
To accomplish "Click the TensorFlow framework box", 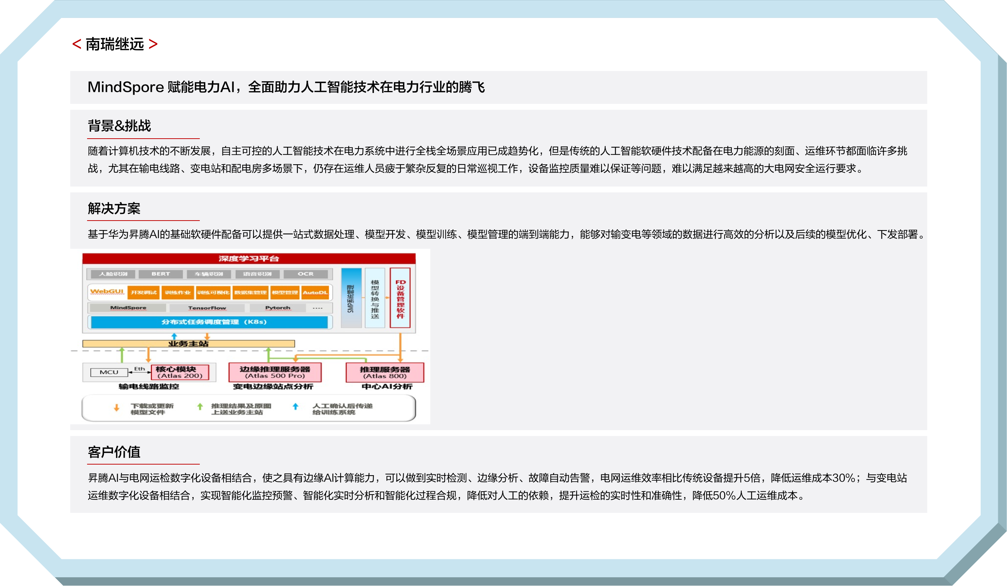I will [x=207, y=308].
